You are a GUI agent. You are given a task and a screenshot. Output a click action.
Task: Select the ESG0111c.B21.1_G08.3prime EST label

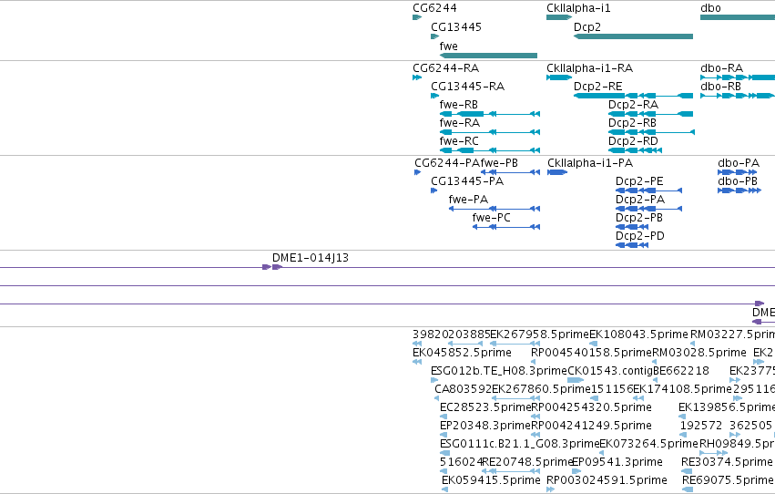coord(519,445)
